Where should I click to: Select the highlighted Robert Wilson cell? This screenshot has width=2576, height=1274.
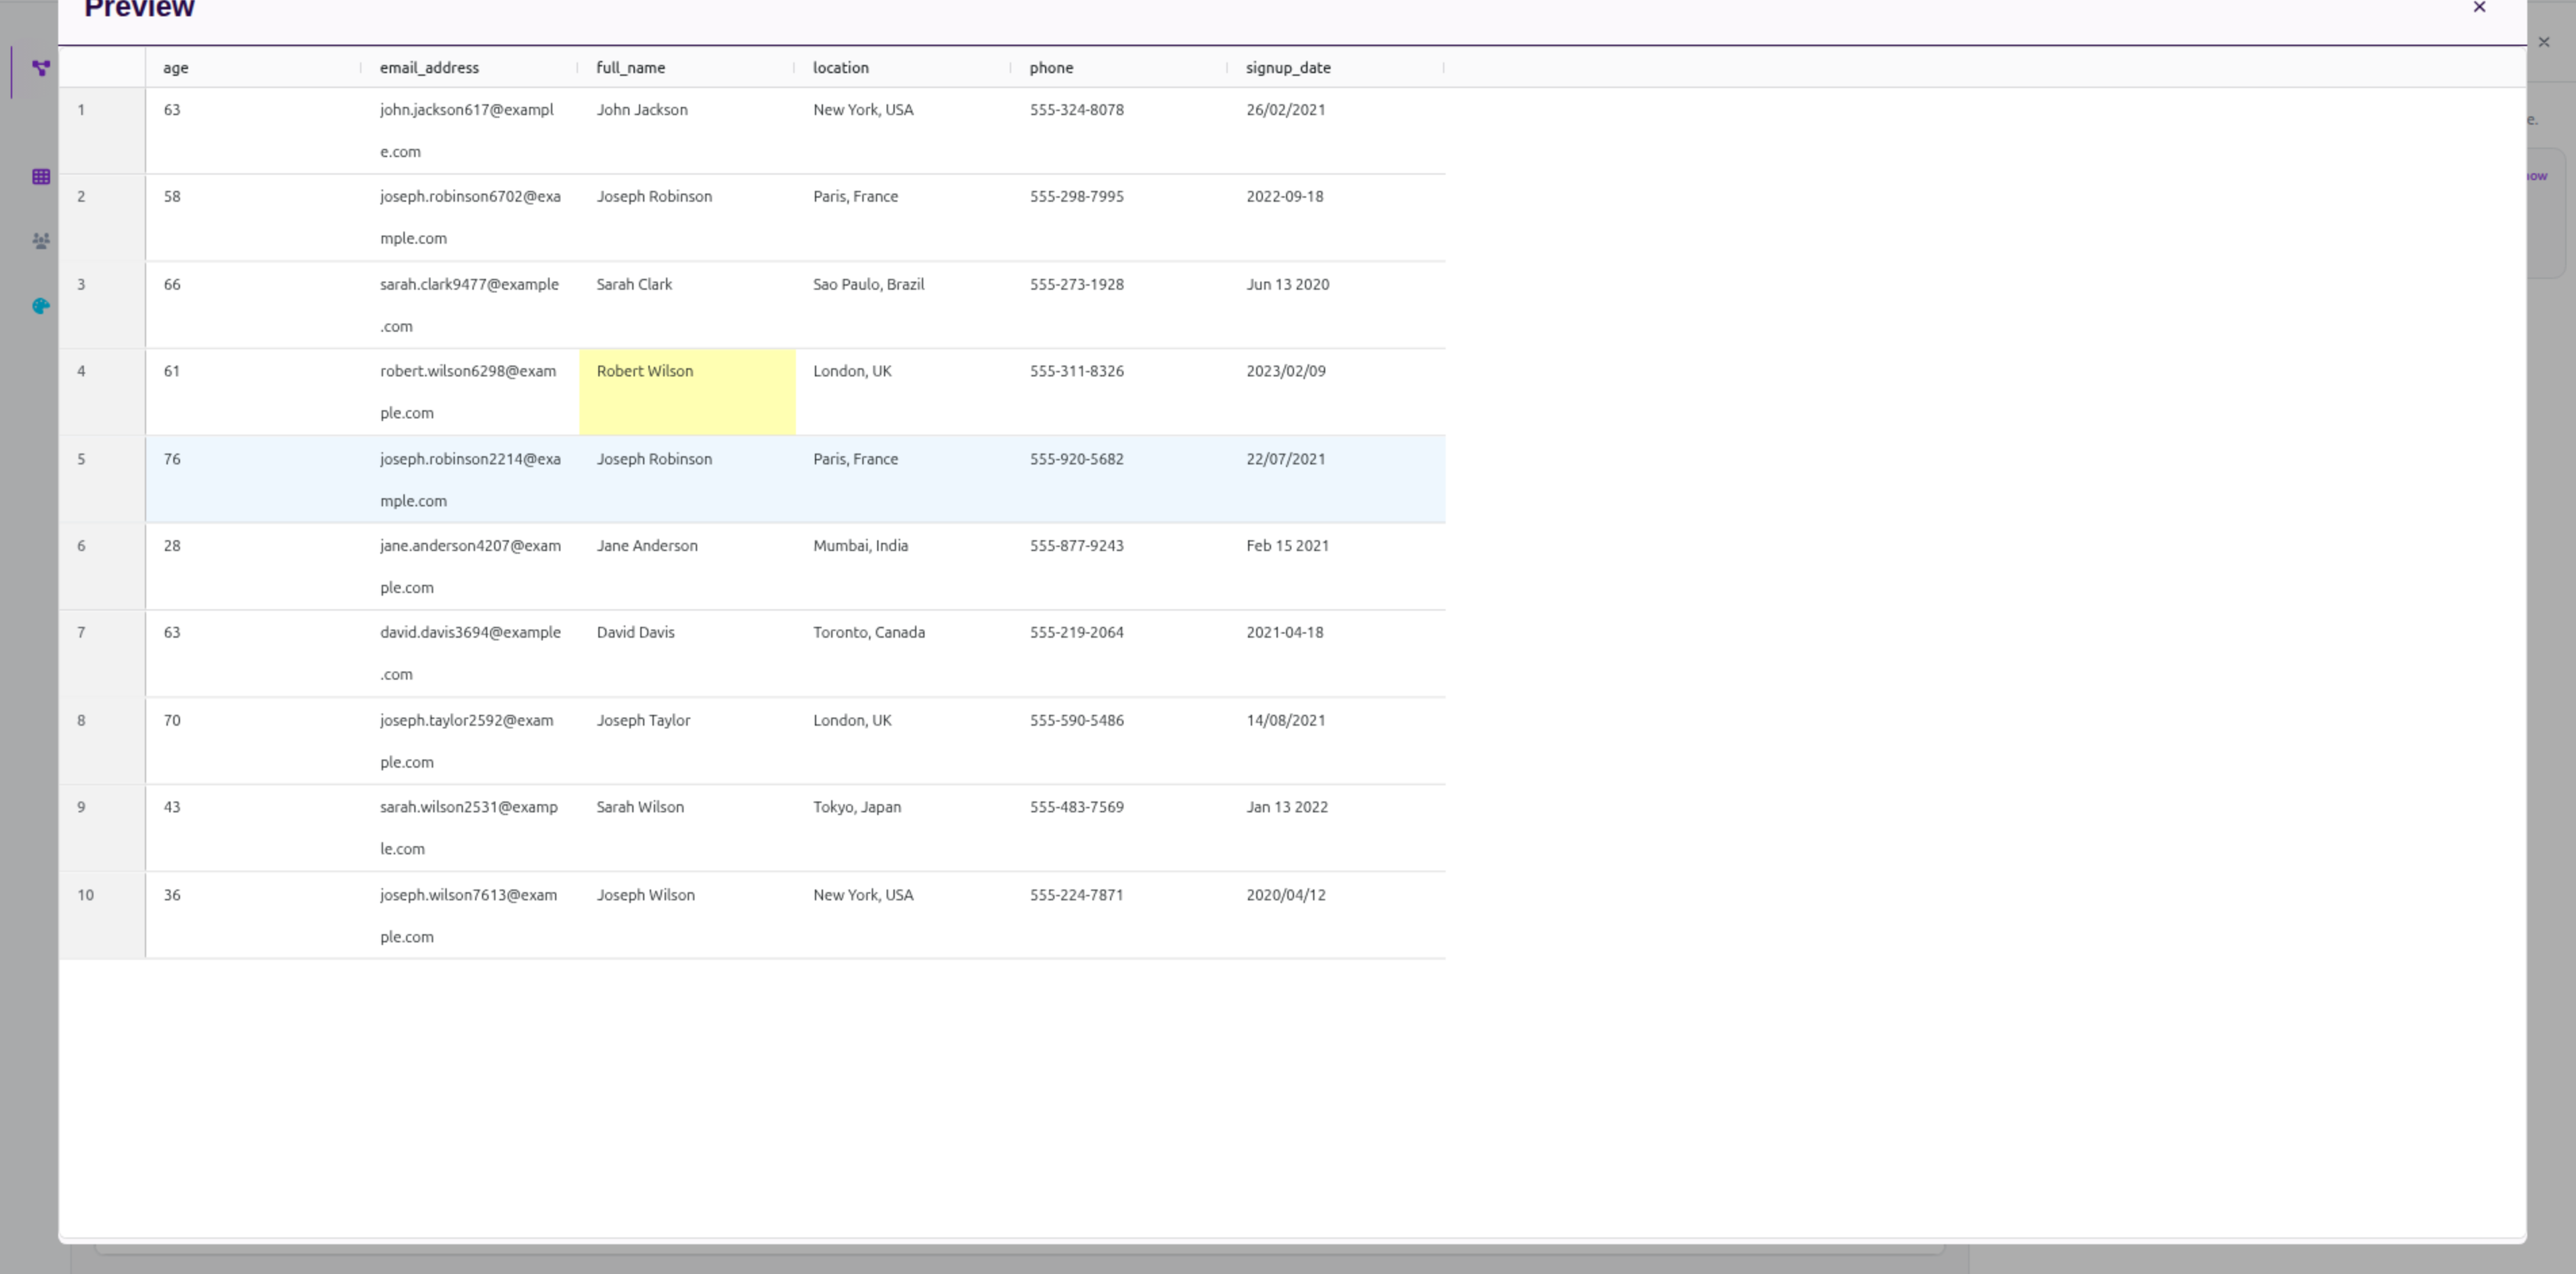(x=688, y=392)
